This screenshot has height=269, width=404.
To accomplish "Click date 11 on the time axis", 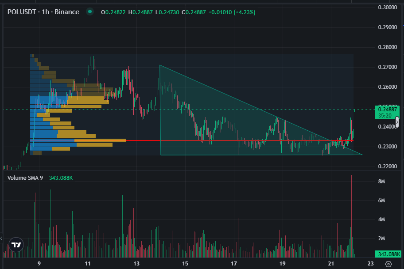I will point(88,264).
